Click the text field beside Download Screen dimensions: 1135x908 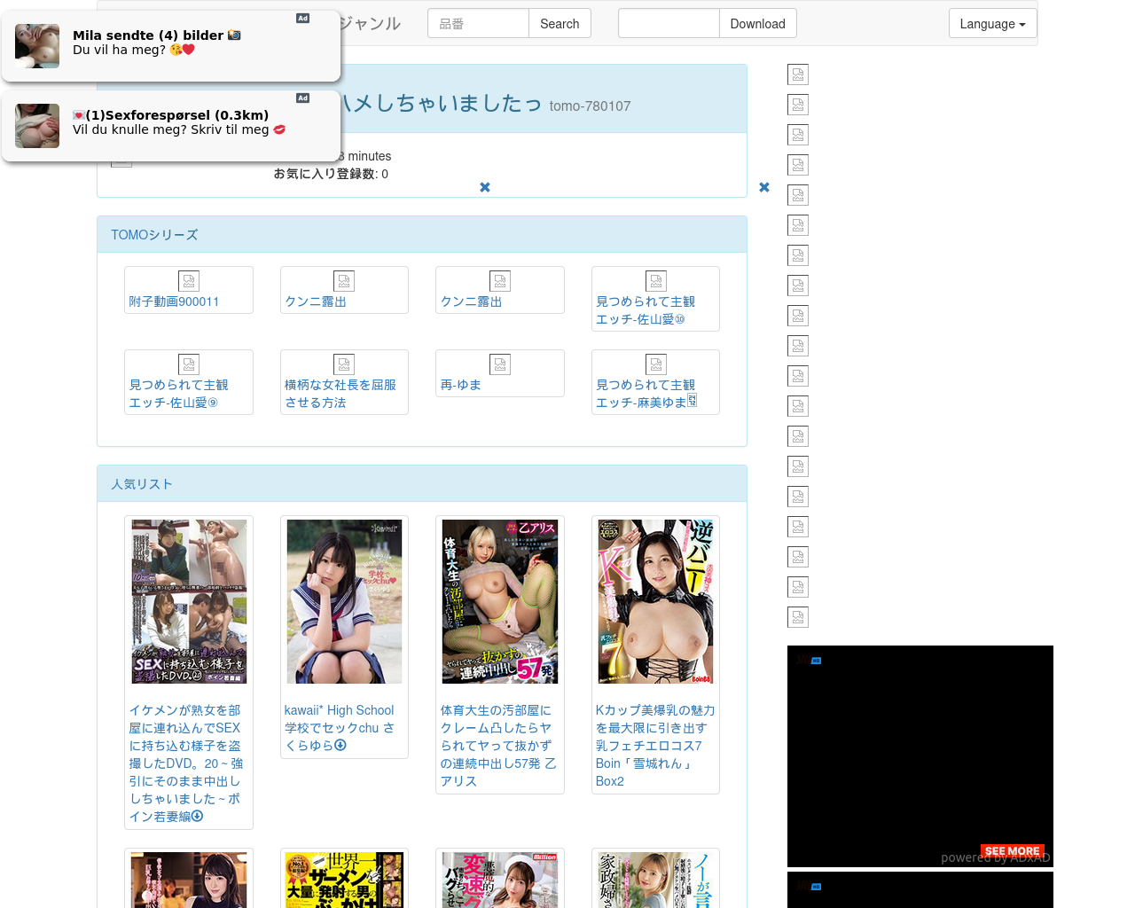point(669,24)
